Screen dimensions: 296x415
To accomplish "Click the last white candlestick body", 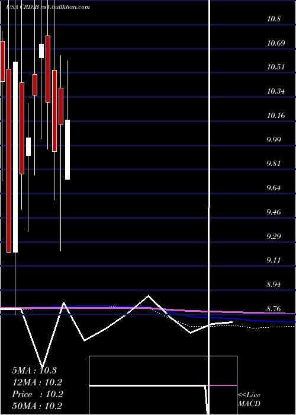I will [67, 149].
